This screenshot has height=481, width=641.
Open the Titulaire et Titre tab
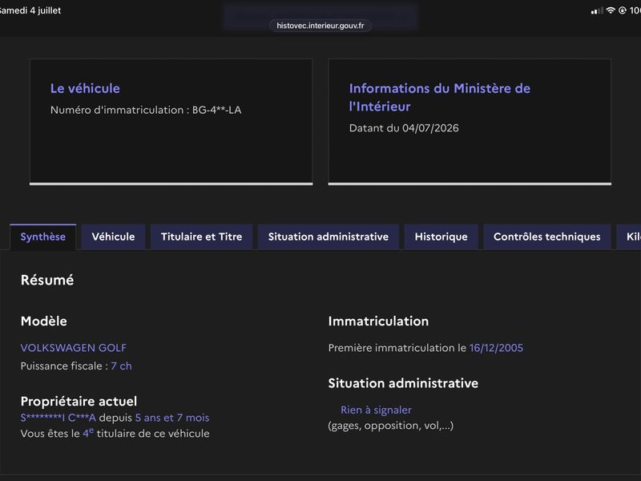coord(202,236)
